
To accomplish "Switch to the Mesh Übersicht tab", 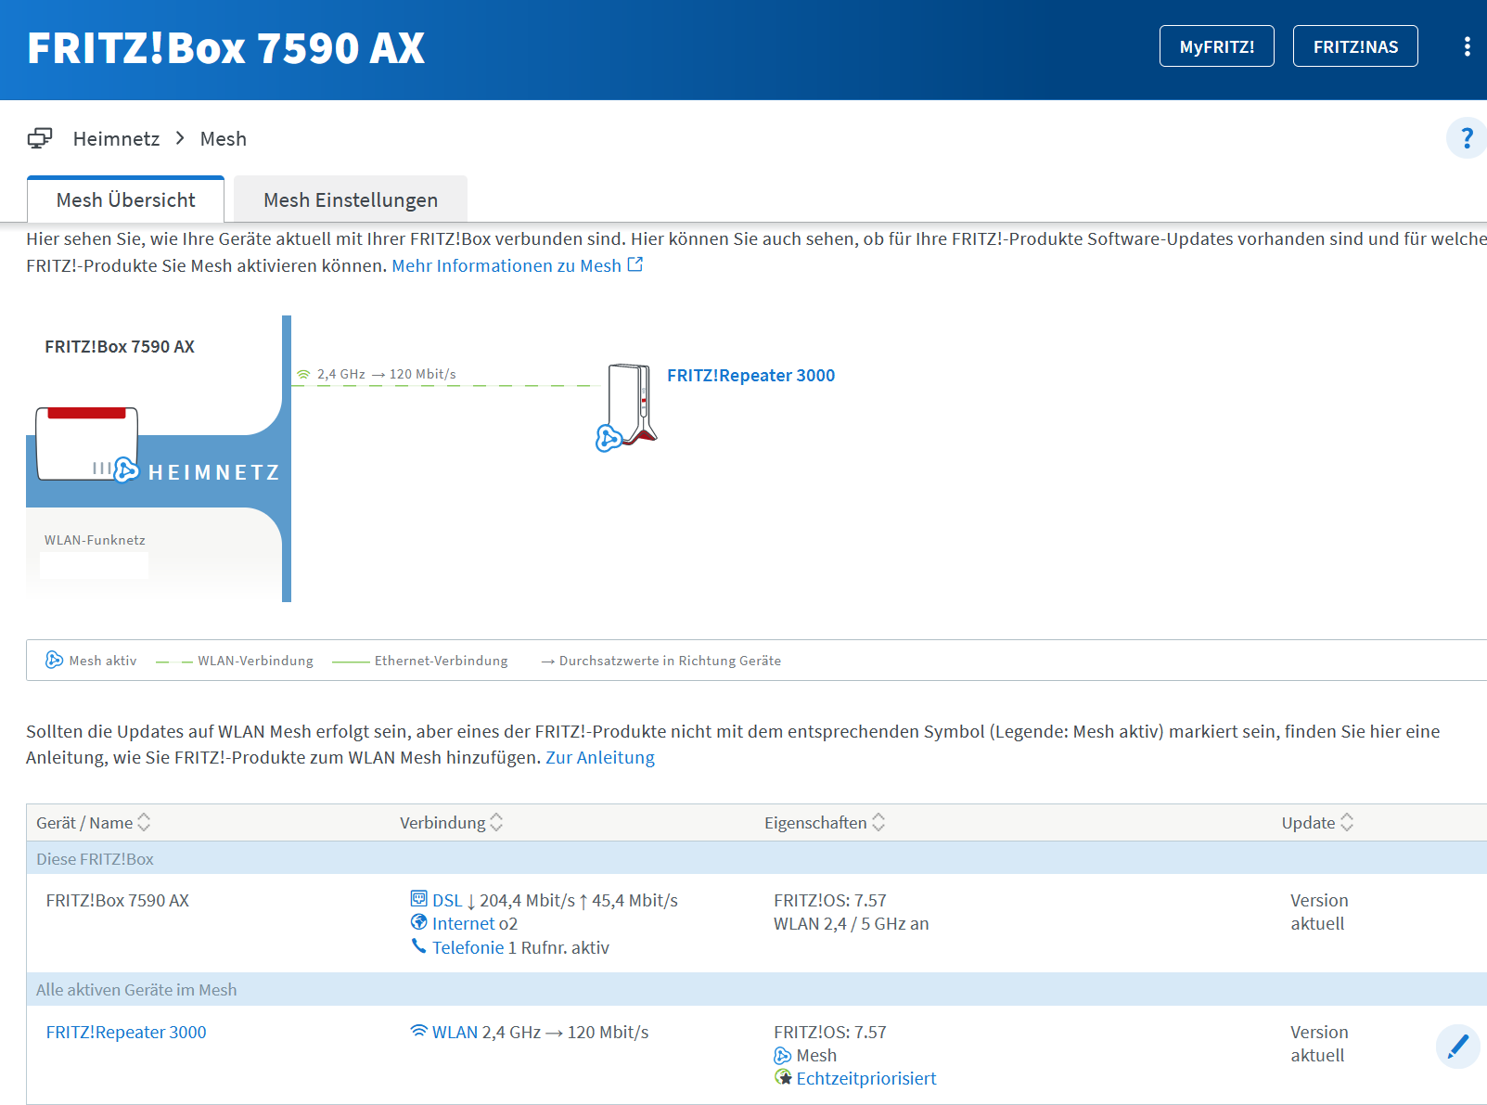I will pos(126,199).
